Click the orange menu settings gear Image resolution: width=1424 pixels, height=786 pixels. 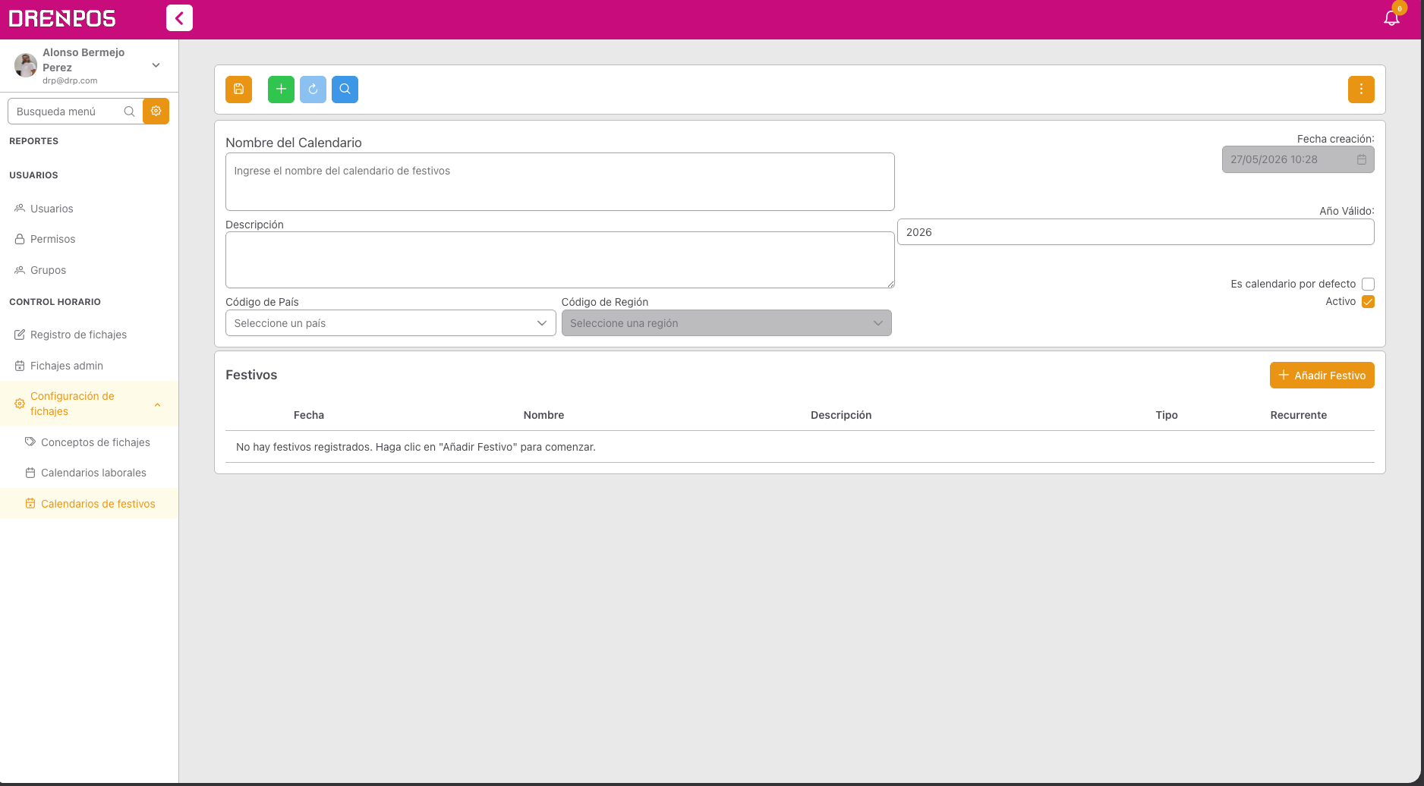tap(156, 111)
